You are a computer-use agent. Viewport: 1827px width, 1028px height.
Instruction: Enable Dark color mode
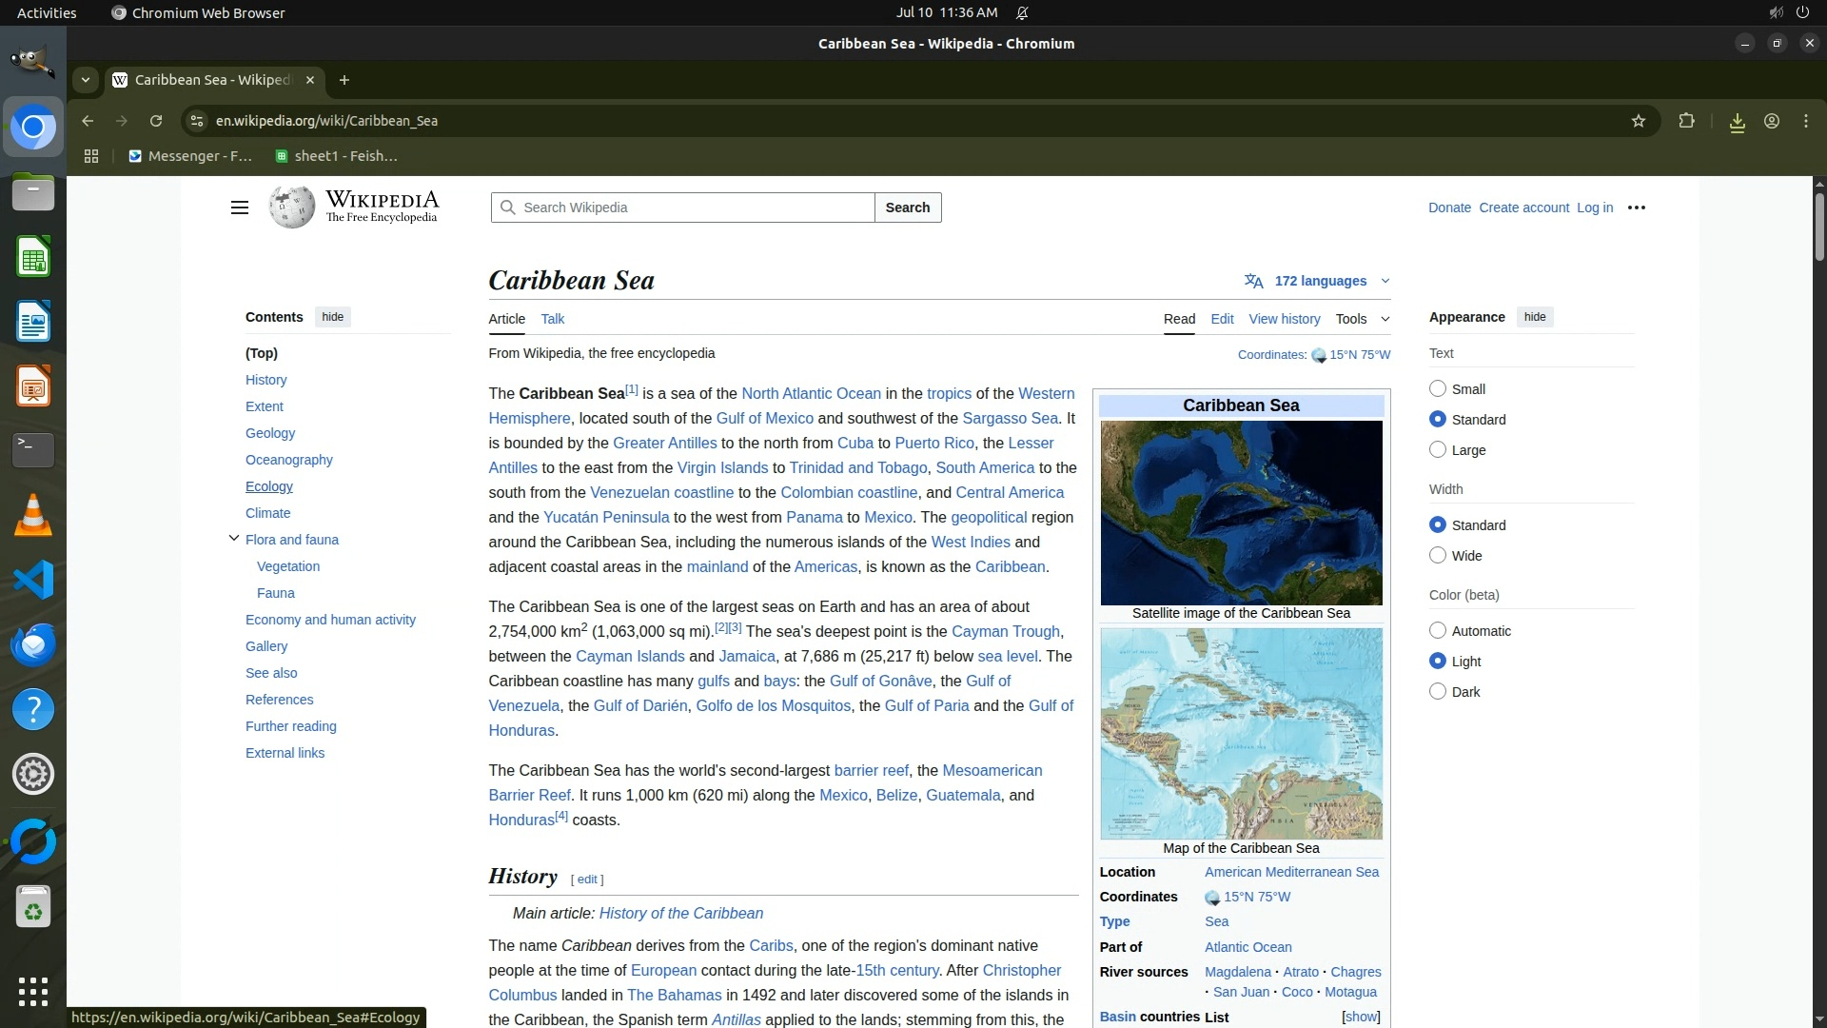pyautogui.click(x=1438, y=691)
